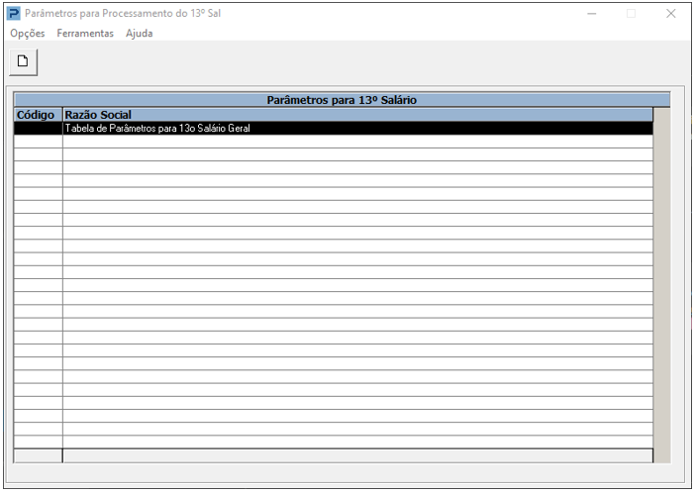Click the application logo icon in title bar
The image size is (695, 493).
click(x=14, y=13)
